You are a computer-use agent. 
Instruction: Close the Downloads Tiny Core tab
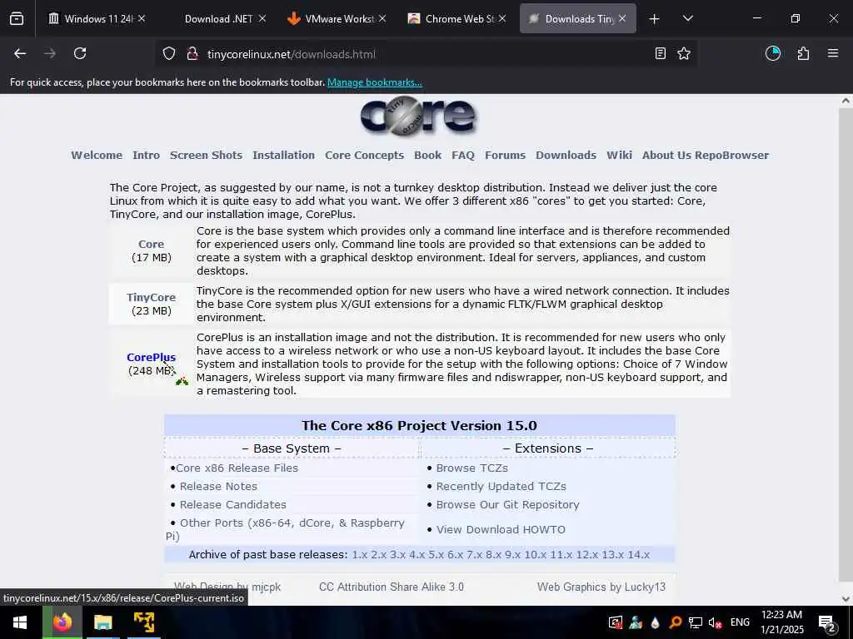(622, 18)
